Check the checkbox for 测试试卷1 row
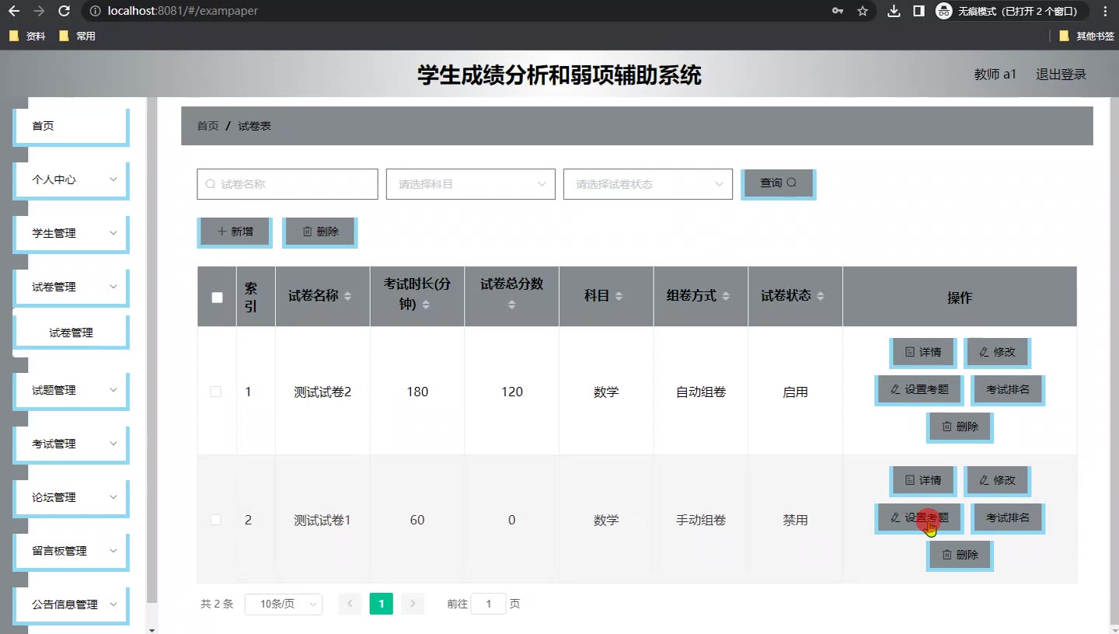 click(216, 520)
